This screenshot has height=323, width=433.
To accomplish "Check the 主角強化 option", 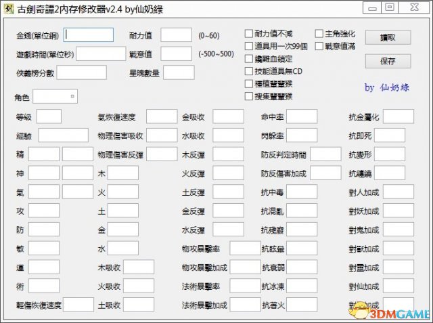I will [x=319, y=34].
